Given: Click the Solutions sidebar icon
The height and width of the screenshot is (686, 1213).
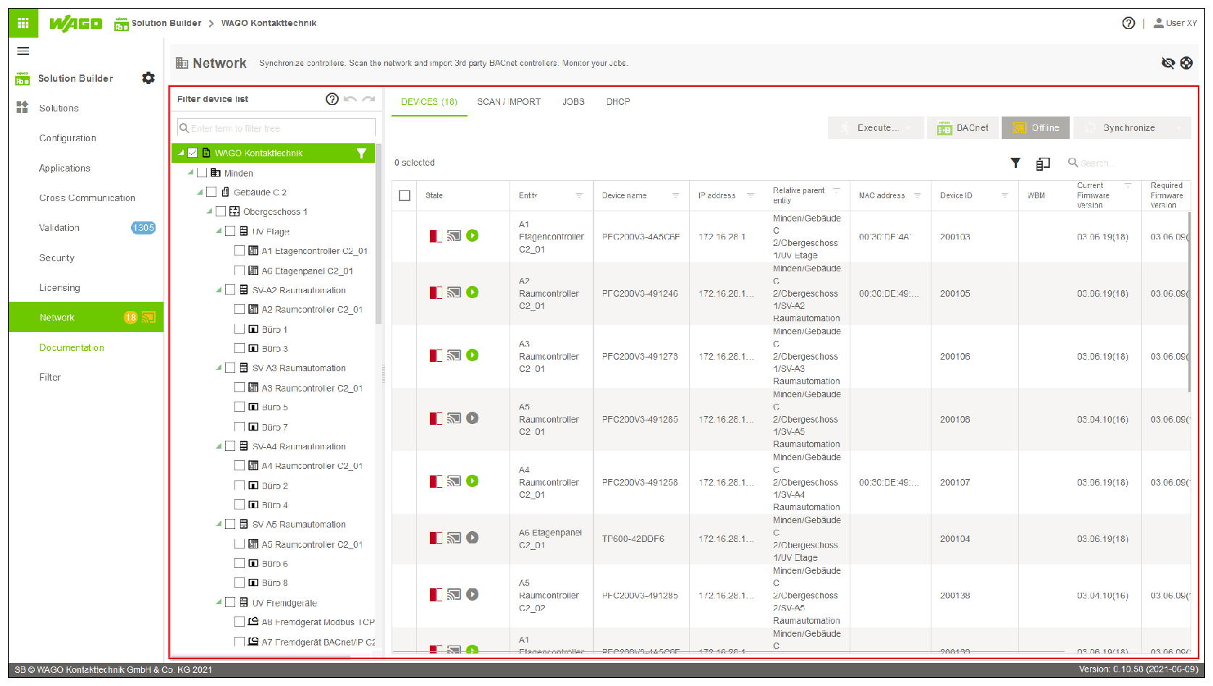Looking at the screenshot, I should (22, 108).
